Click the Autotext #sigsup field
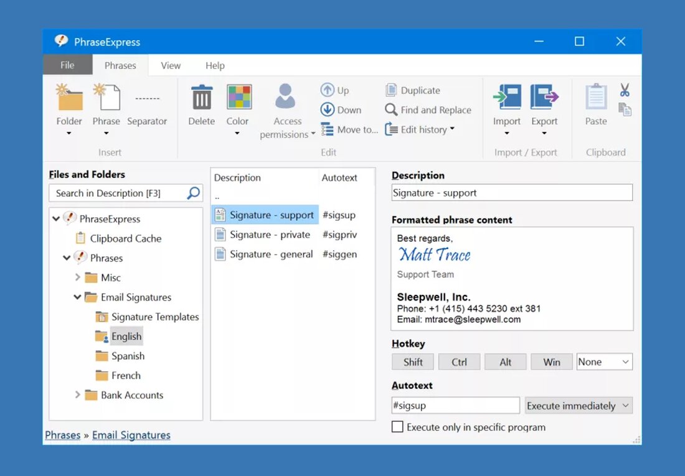Viewport: 685px width, 476px height. click(x=456, y=405)
